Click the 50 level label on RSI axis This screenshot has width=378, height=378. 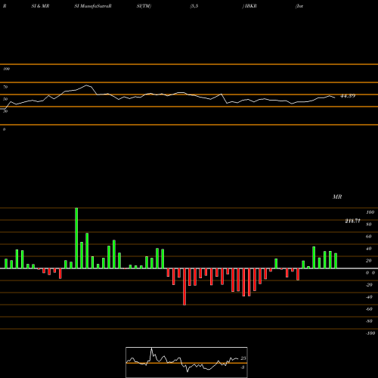(x=5, y=99)
